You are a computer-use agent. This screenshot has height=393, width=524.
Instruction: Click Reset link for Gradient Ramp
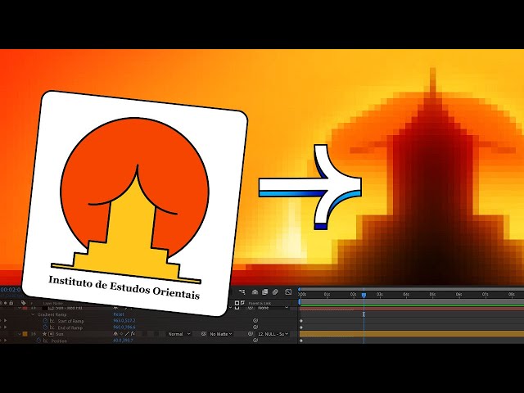[x=118, y=314]
